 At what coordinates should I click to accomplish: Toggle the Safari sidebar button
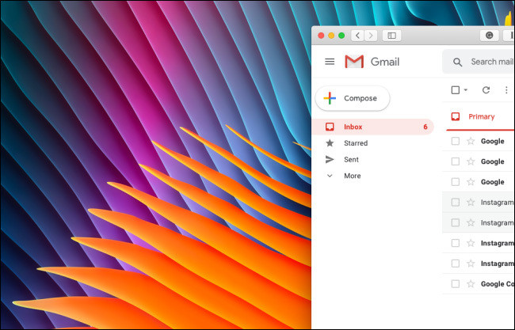(x=391, y=36)
